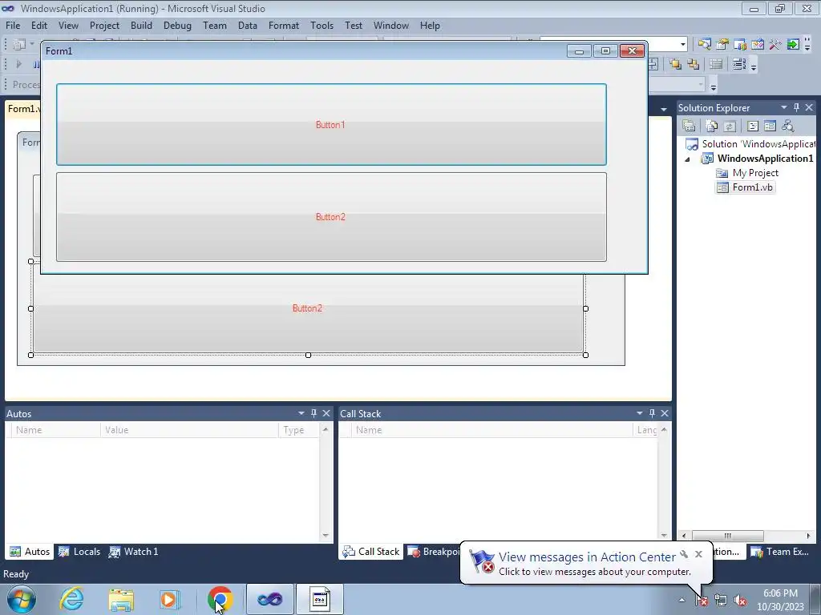The height and width of the screenshot is (615, 821).
Task: Click Show All Files in Solution Explorer
Action: click(x=712, y=126)
